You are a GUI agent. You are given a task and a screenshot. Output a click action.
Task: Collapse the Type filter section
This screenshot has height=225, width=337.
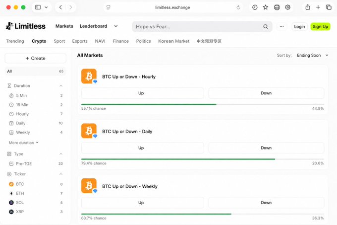pyautogui.click(x=61, y=154)
